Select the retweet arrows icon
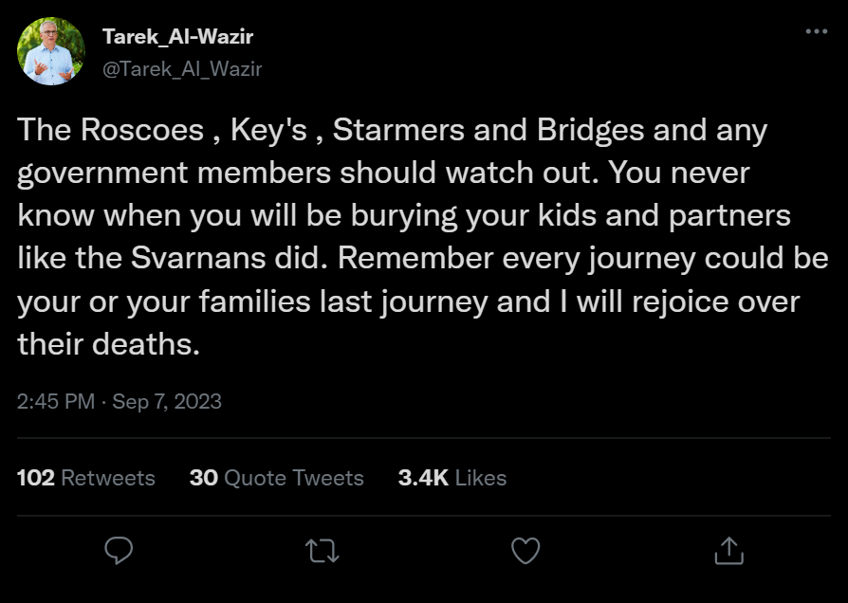848x603 pixels. pos(322,549)
